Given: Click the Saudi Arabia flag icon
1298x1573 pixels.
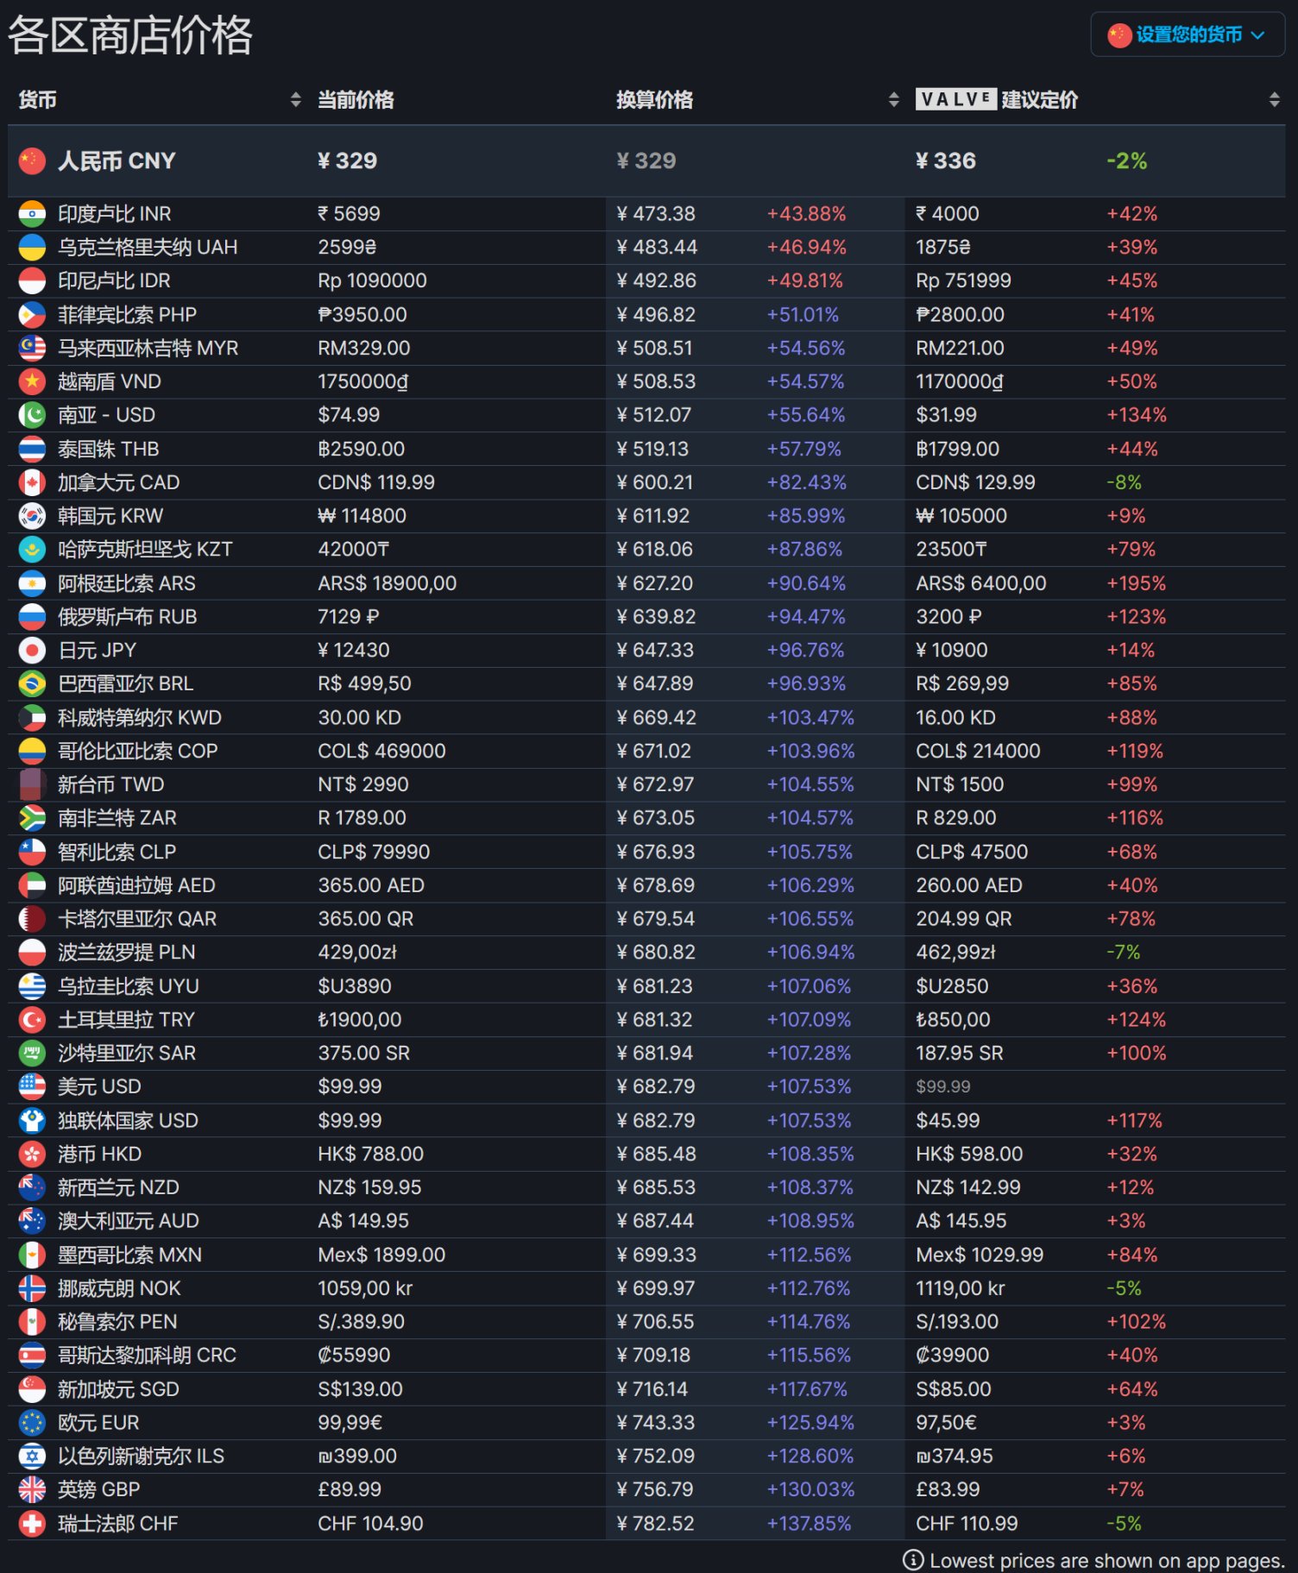Looking at the screenshot, I should coord(32,1054).
